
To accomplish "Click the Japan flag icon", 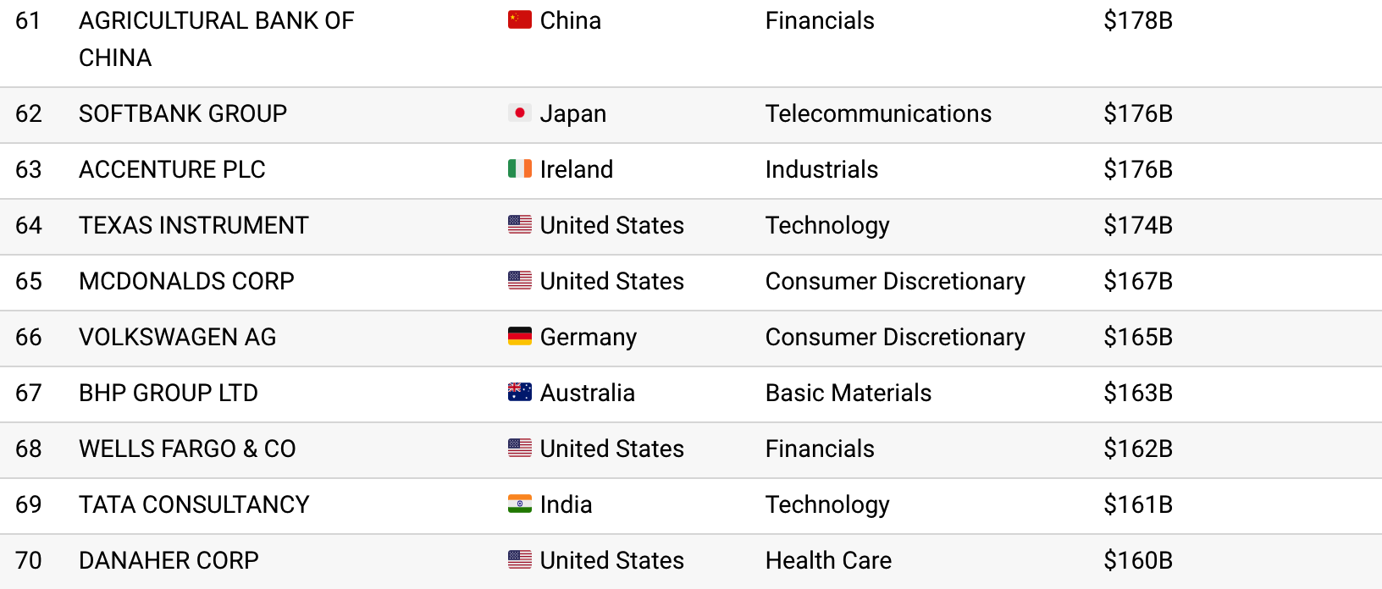I will (519, 113).
